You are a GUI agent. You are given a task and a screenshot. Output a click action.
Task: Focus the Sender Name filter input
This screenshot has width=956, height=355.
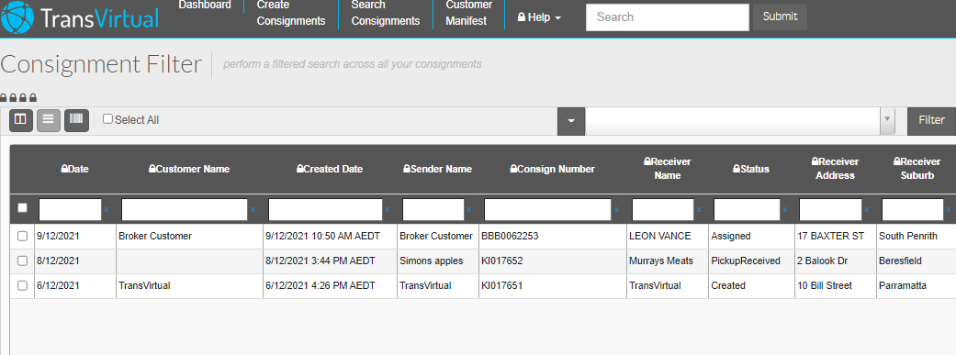(433, 209)
